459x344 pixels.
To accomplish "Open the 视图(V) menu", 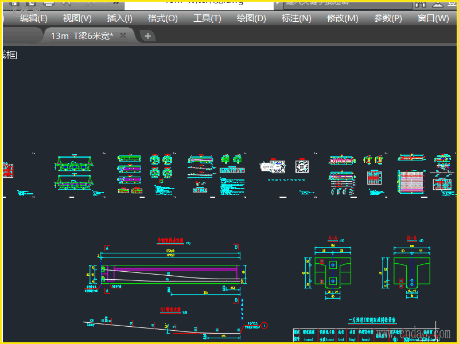I will coord(77,18).
